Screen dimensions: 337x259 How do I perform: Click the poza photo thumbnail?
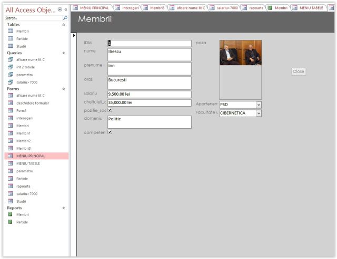click(241, 53)
